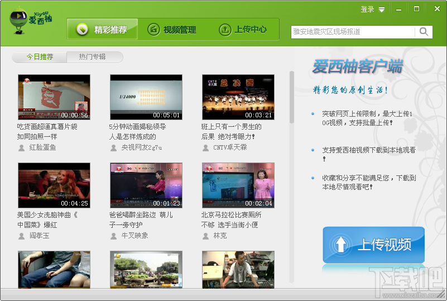Image resolution: width=447 pixels, height=301 pixels.
Task: Expand the dropdown arrow beside 登录
Action: (382, 9)
